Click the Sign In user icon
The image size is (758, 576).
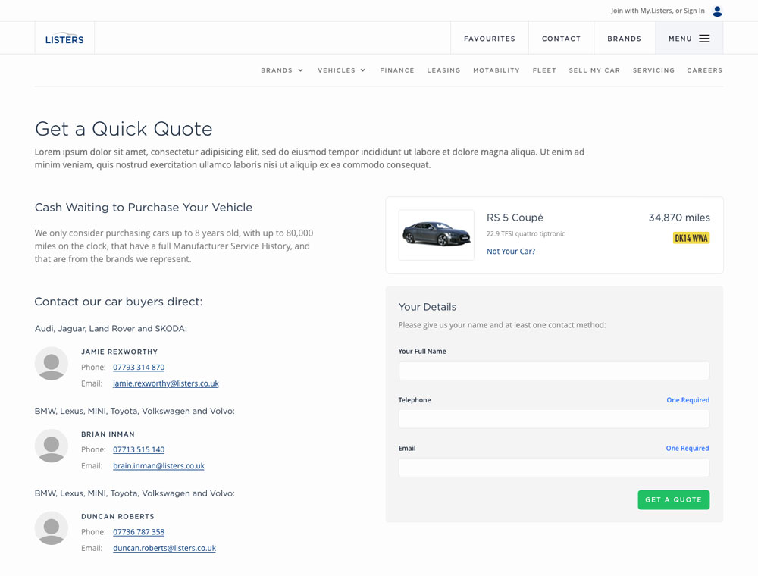[x=716, y=11]
